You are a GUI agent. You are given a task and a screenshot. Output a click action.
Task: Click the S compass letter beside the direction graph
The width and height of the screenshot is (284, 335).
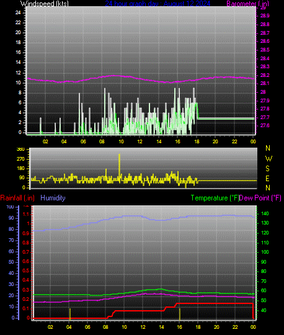coord(267,169)
